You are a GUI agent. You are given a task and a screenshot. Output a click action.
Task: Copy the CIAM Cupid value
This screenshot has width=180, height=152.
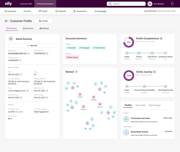(20, 60)
